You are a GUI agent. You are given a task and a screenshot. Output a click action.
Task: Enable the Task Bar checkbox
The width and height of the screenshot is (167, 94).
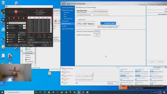coord(8,39)
